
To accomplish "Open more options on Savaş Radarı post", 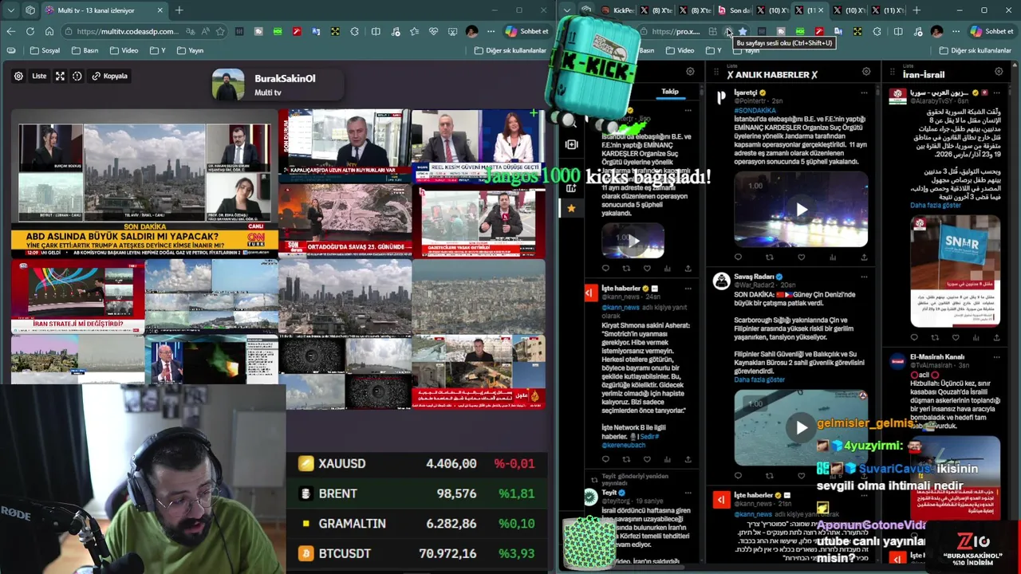I will [865, 277].
